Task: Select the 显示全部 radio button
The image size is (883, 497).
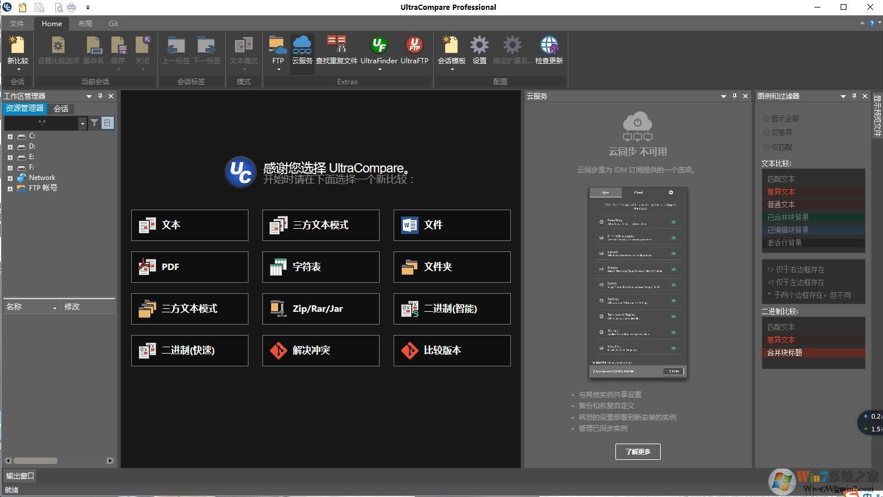Action: point(766,118)
